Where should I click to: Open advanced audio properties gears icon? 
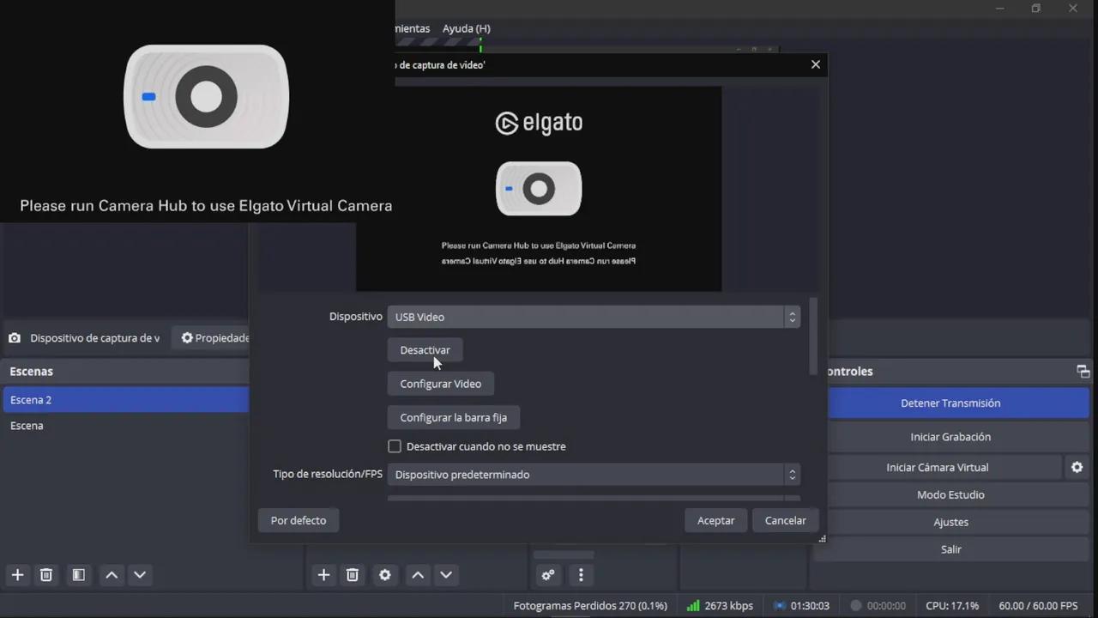(547, 575)
